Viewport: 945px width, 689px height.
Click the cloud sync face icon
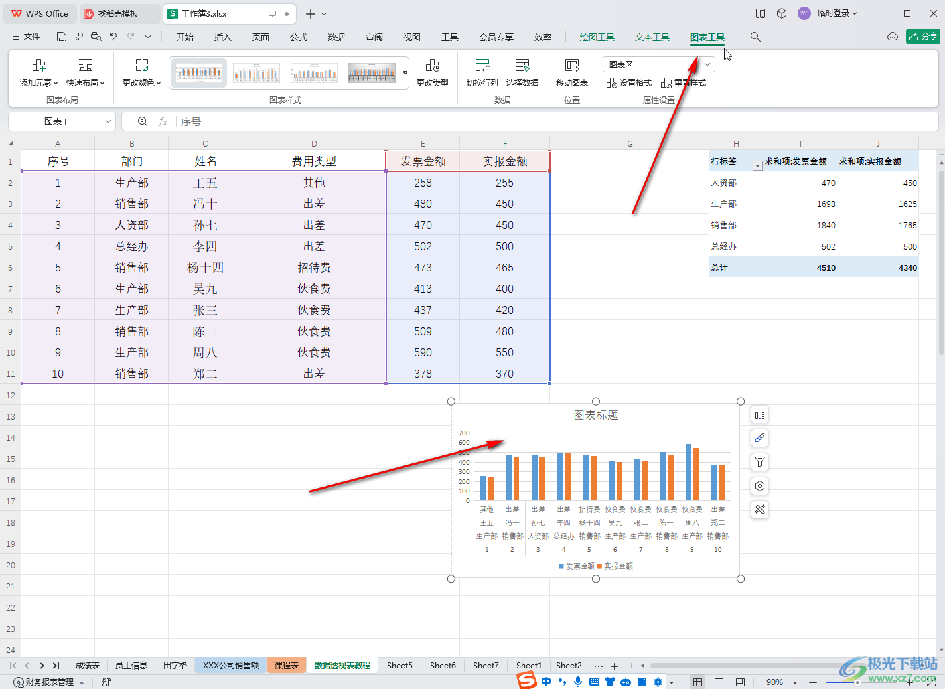coord(893,37)
